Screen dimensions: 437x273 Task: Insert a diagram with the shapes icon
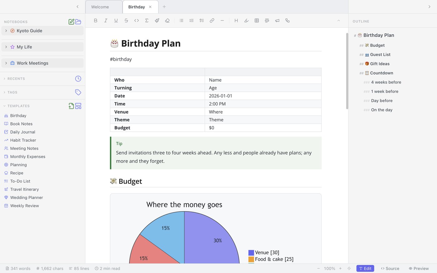click(x=287, y=21)
